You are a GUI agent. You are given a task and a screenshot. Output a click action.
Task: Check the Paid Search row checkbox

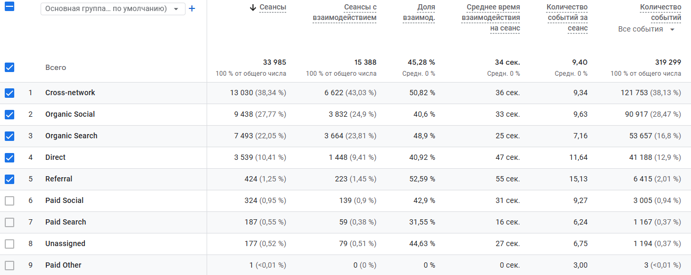point(9,222)
